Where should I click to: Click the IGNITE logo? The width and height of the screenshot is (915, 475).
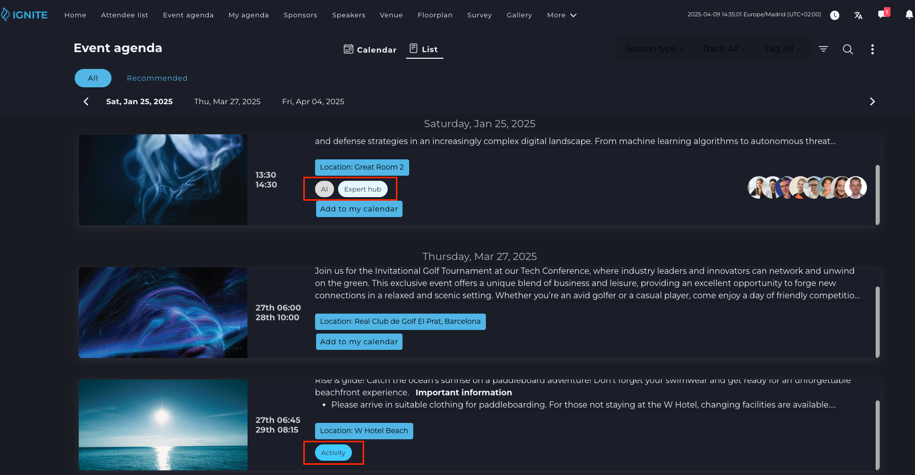pos(25,15)
